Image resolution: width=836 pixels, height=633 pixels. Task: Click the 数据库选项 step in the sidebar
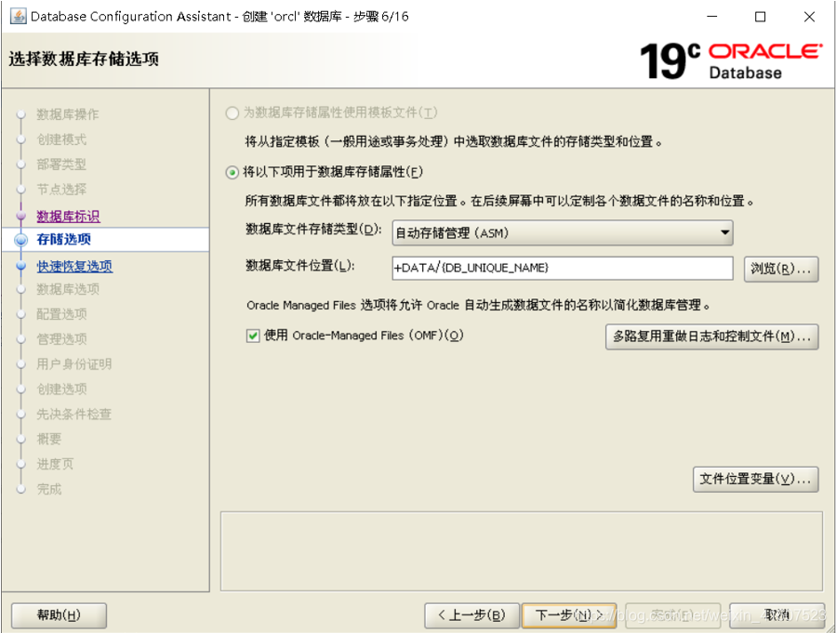click(68, 289)
